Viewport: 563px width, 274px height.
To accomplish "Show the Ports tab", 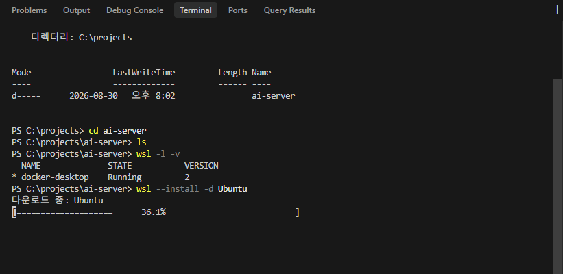I will point(238,10).
